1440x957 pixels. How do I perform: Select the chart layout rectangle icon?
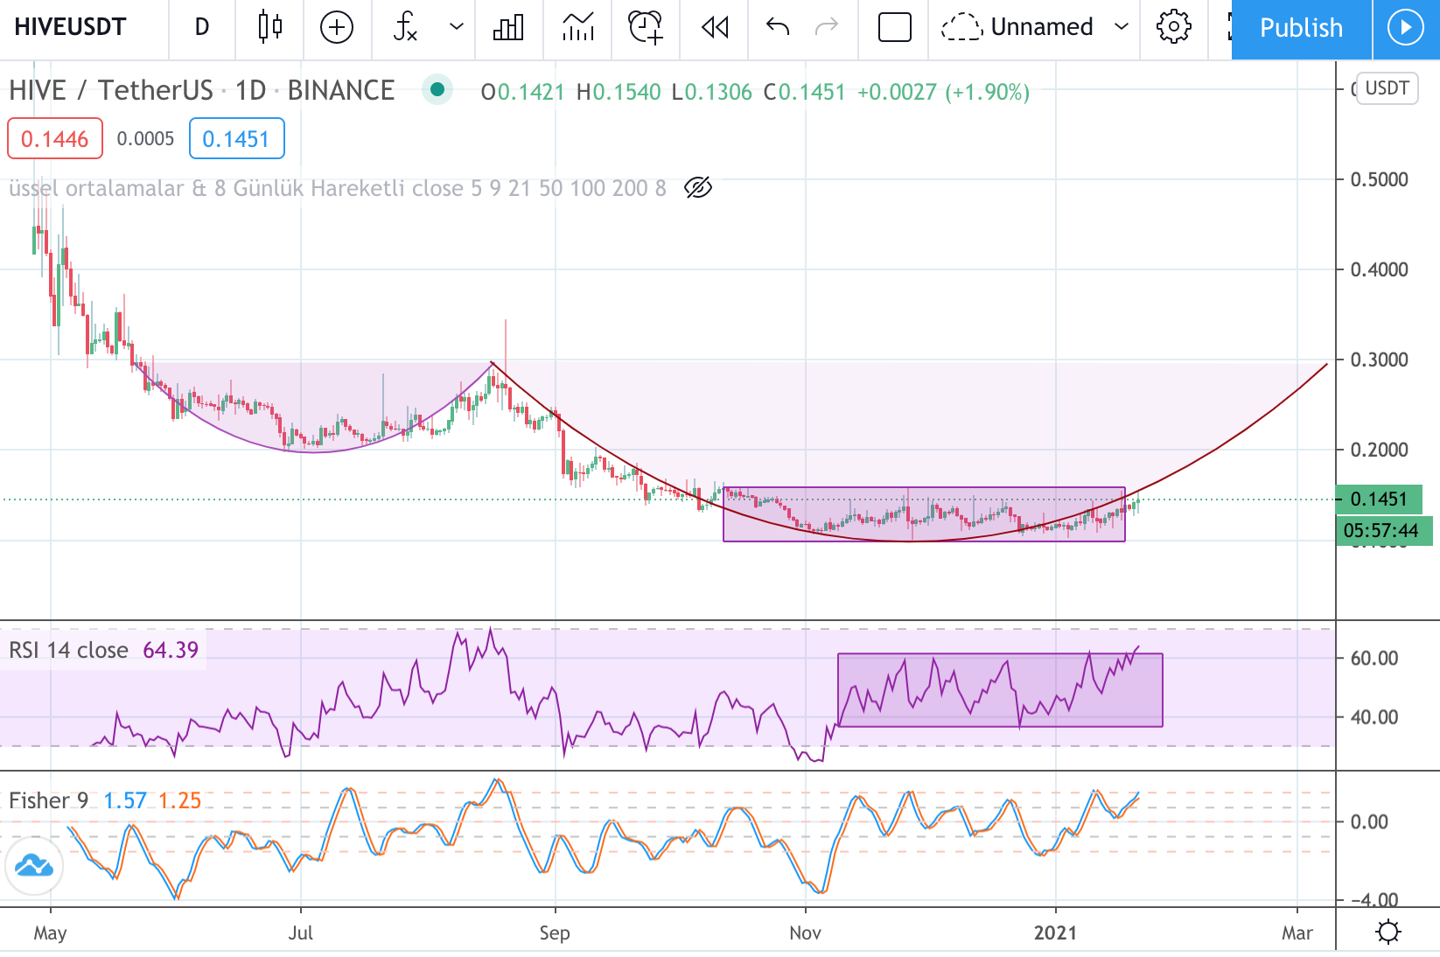tap(894, 27)
